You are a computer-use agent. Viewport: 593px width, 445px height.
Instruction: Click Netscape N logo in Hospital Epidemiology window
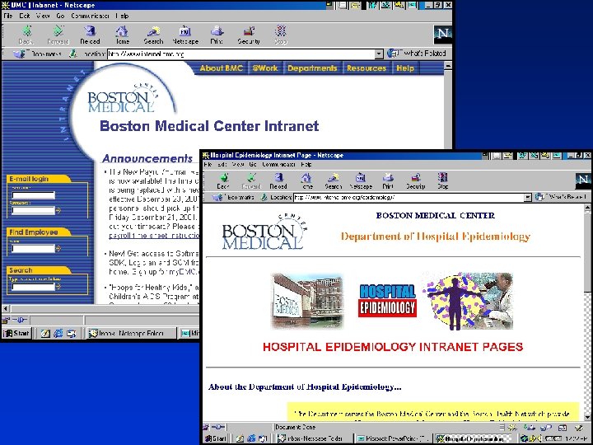[583, 180]
